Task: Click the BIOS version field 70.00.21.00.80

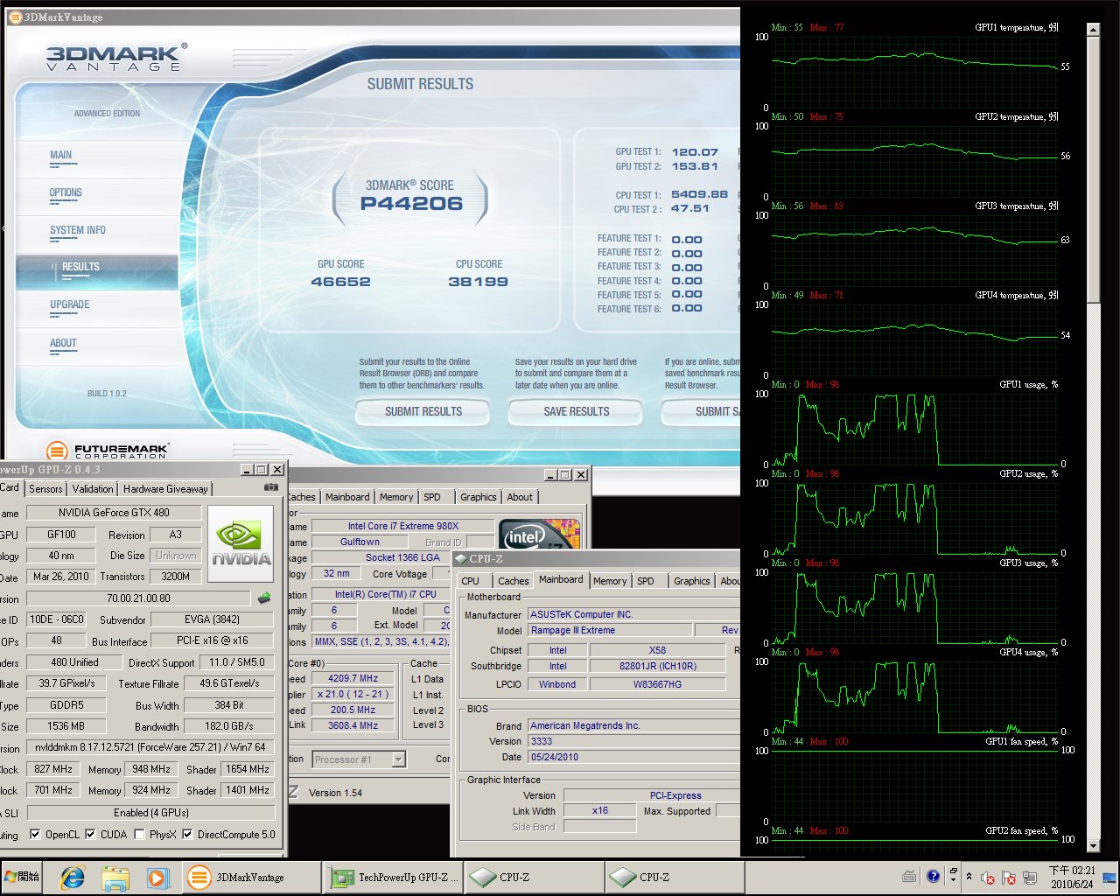Action: pos(138,598)
